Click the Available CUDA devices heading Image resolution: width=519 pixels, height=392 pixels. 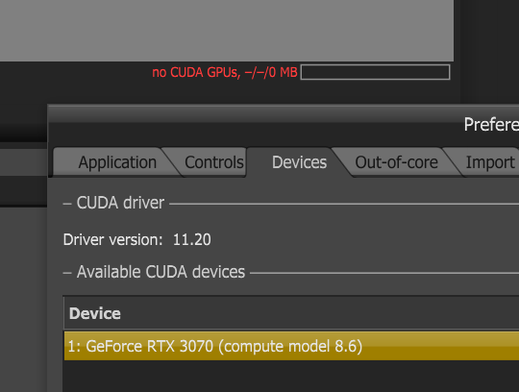[x=161, y=272]
